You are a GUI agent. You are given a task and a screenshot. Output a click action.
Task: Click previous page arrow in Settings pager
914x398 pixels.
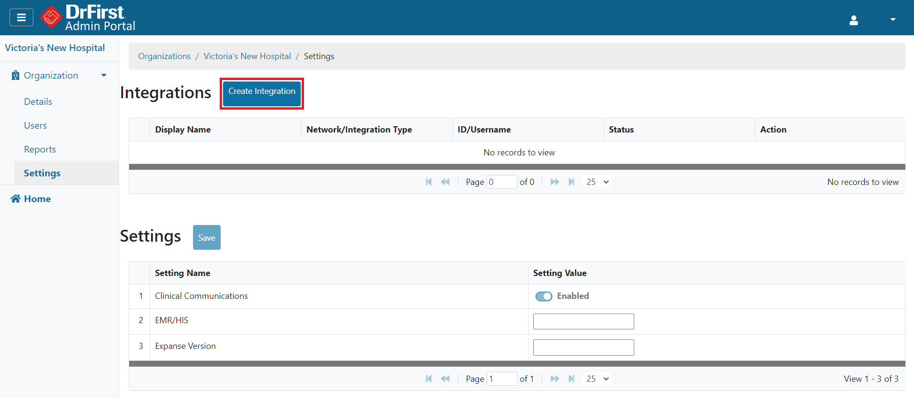(x=445, y=379)
